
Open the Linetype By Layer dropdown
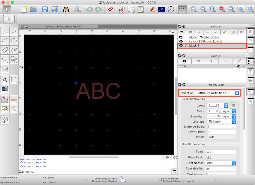point(221,121)
